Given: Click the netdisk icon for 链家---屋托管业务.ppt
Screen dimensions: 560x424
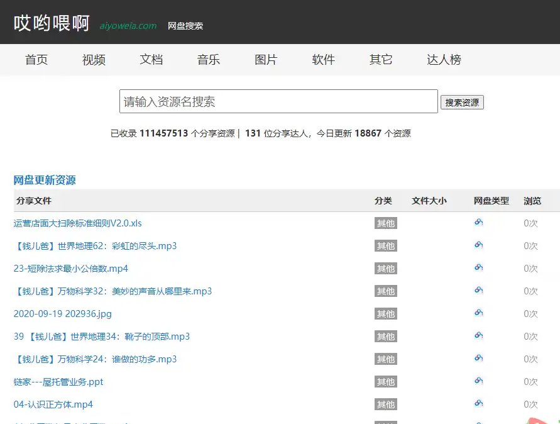Looking at the screenshot, I should click(x=478, y=381).
